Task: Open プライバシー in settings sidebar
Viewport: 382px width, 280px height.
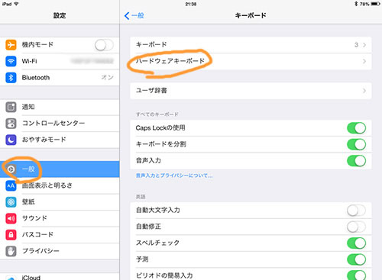Action: (60, 251)
